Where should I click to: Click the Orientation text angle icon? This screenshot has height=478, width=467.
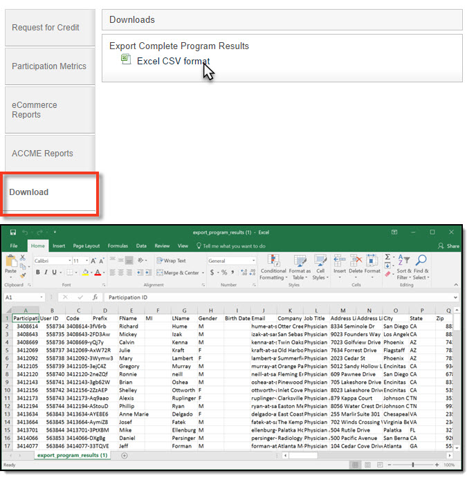(140, 260)
